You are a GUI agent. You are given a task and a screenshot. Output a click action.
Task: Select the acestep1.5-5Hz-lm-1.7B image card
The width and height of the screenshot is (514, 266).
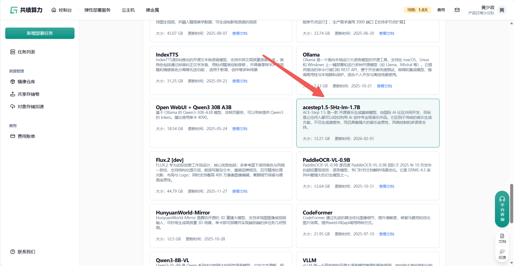(x=367, y=123)
